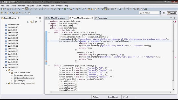Image resolution: width=178 pixels, height=100 pixels.
Task: Open the Refactor menu
Action: (21, 6)
